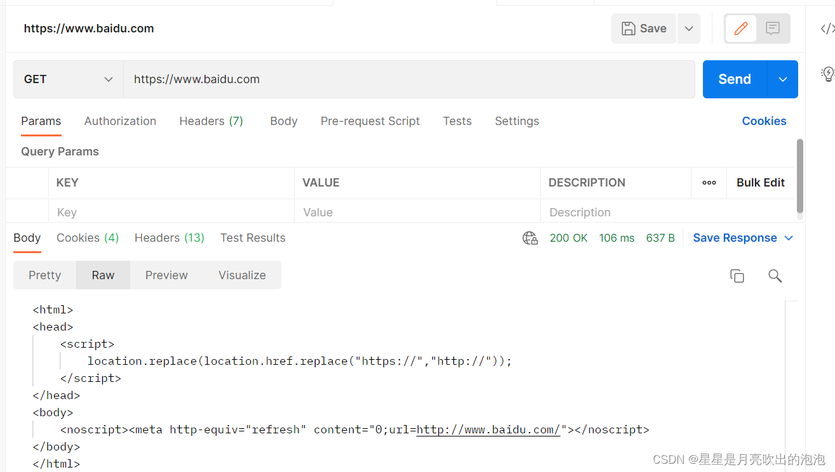Select the Pretty response view
The width and height of the screenshot is (835, 472).
point(44,275)
